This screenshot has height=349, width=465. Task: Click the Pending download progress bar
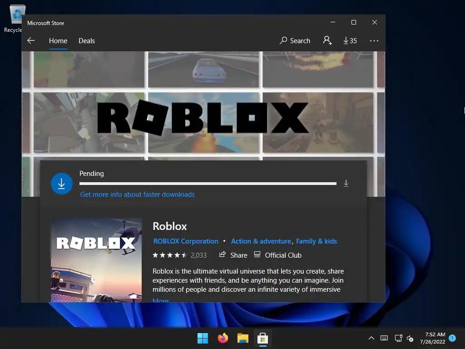pyautogui.click(x=208, y=184)
